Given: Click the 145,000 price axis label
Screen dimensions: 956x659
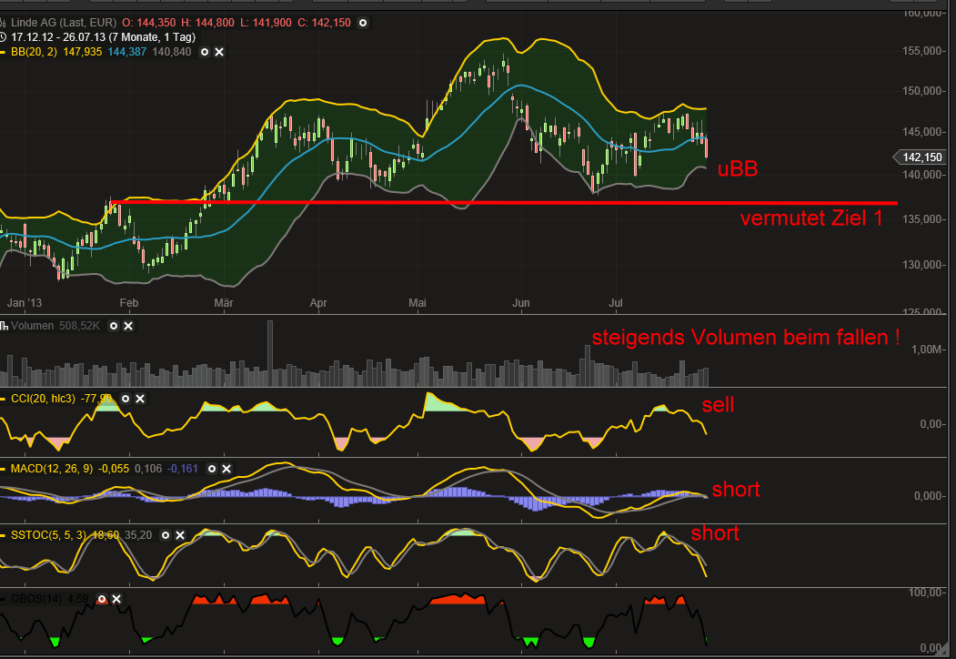Looking at the screenshot, I should coord(922,132).
